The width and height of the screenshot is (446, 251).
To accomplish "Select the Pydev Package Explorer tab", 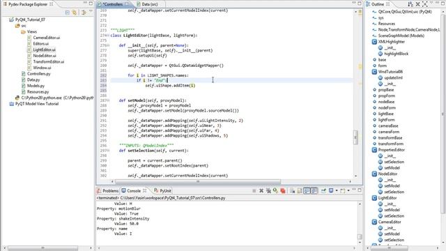I will click(28, 4).
